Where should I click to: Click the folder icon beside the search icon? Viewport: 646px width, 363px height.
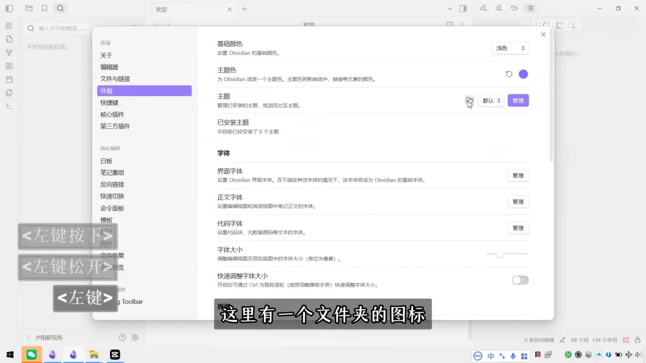(x=29, y=8)
